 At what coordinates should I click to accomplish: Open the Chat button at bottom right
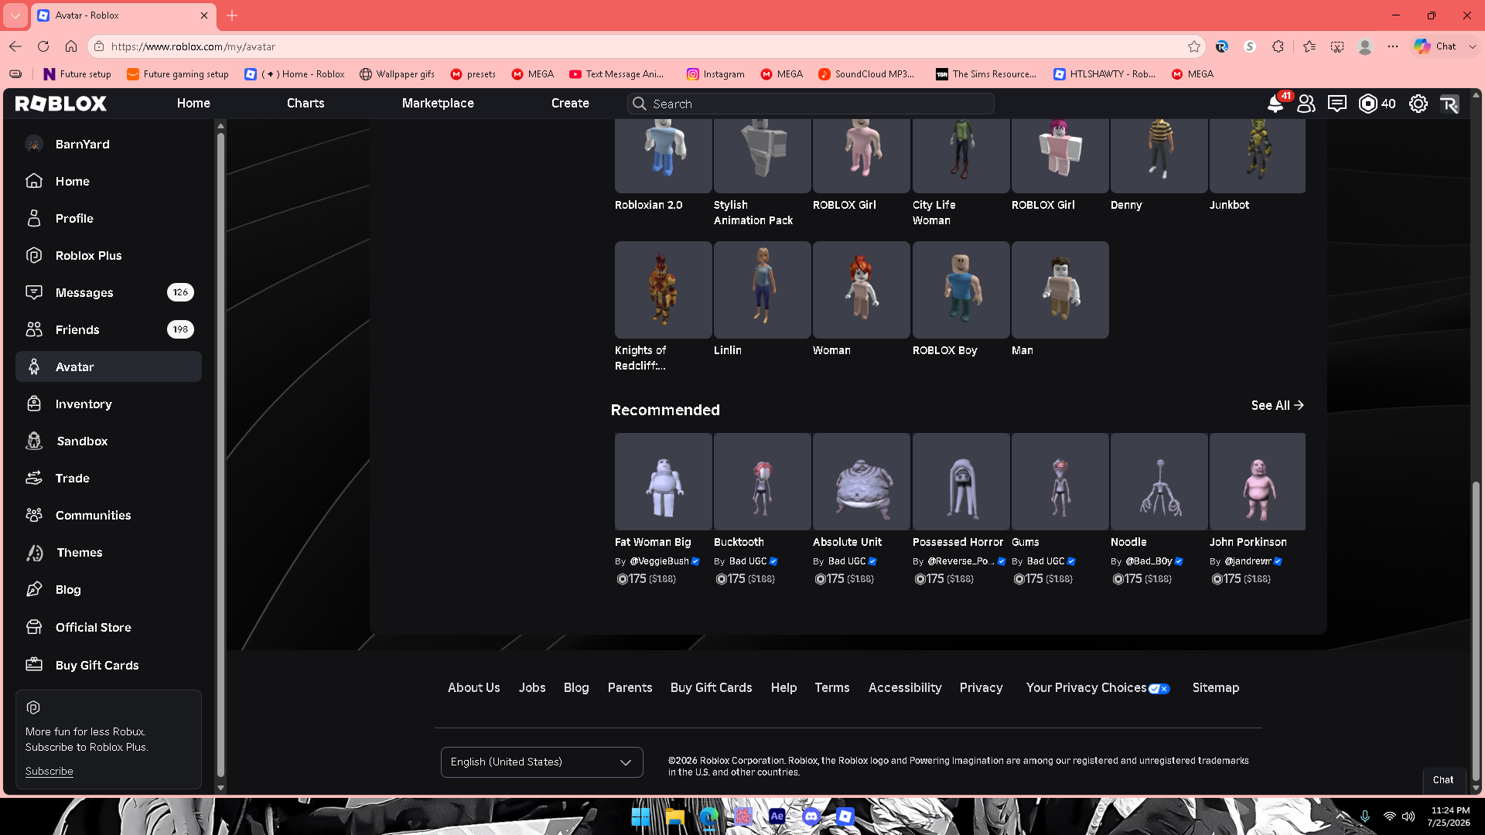pos(1443,780)
